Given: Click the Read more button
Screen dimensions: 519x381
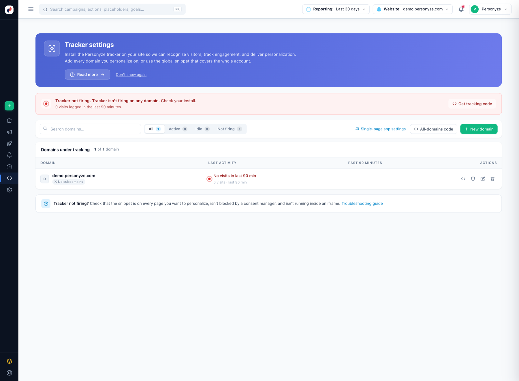Looking at the screenshot, I should tap(87, 75).
